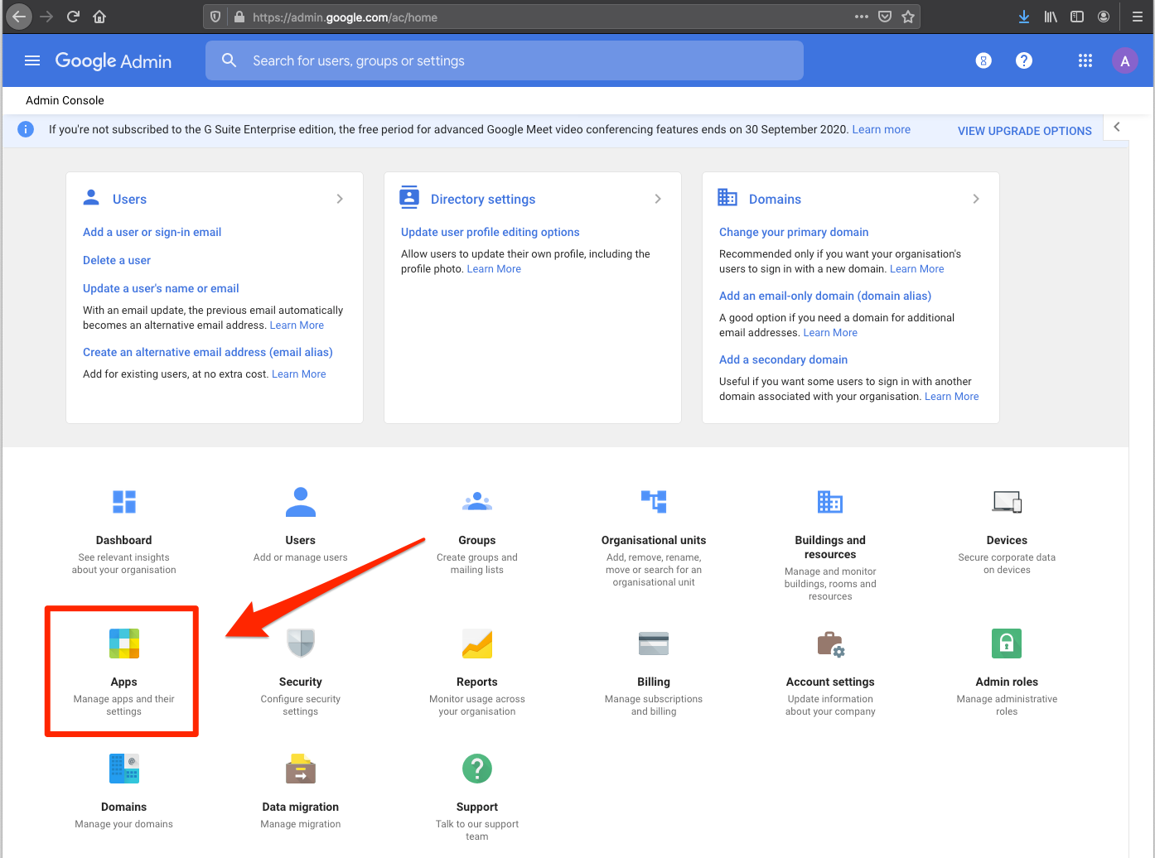Open the Users silhouette icon in grid
1155x858 pixels.
(301, 502)
